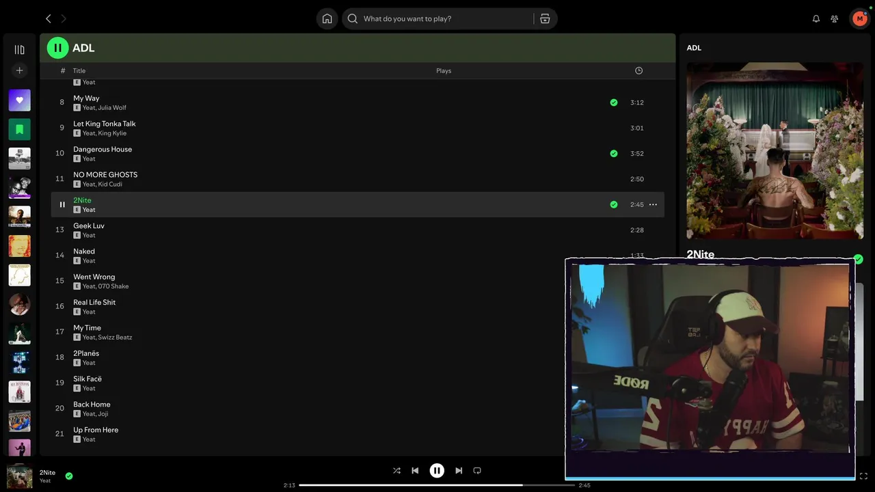Sort by Title column header
The image size is (875, 492).
(x=79, y=70)
